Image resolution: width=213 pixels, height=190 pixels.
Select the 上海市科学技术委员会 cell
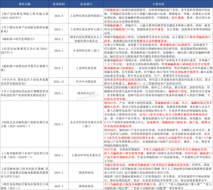[86, 155]
